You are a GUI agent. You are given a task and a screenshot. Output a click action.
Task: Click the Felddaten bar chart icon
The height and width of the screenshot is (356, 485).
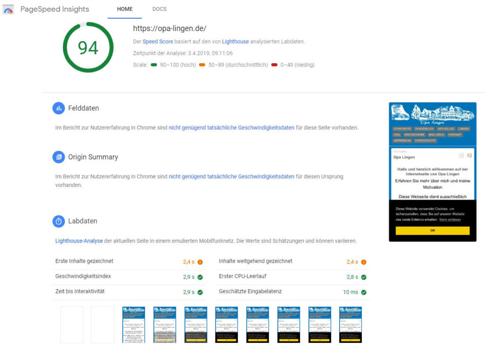point(59,108)
